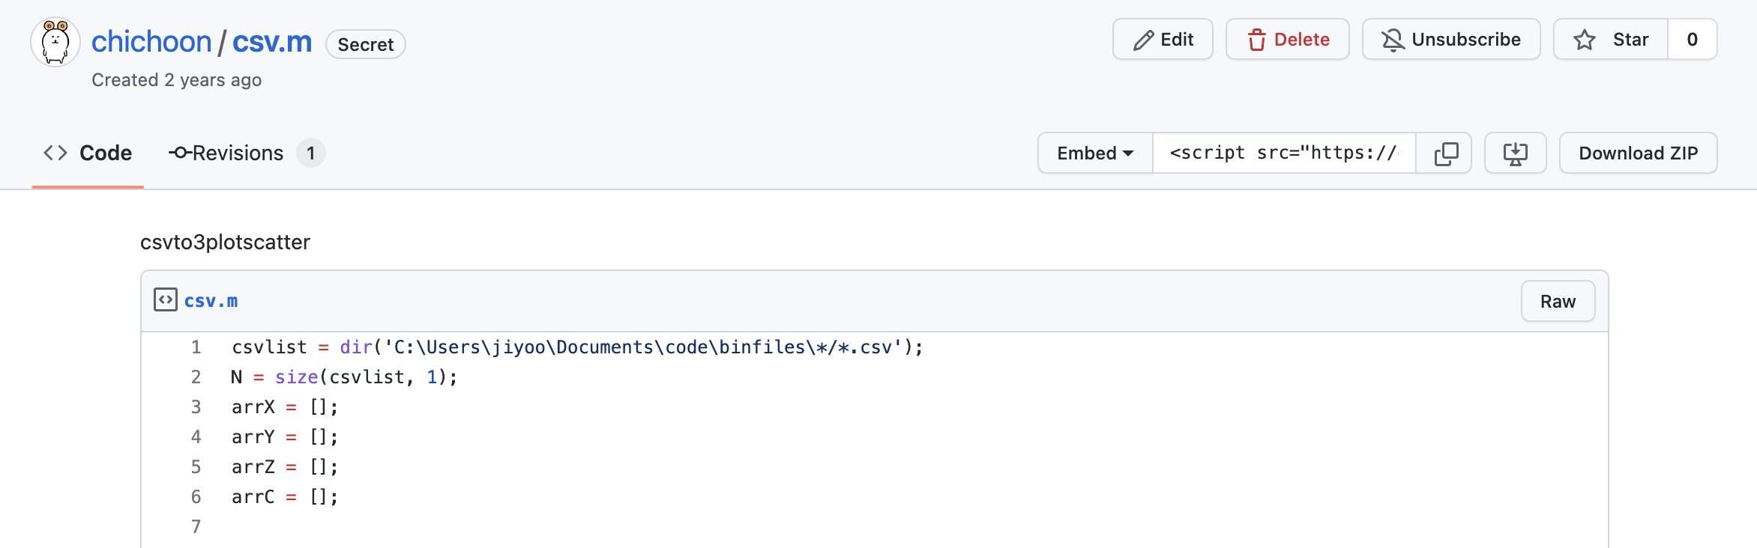Click the embed script URL field
The width and height of the screenshot is (1757, 548).
click(1284, 153)
